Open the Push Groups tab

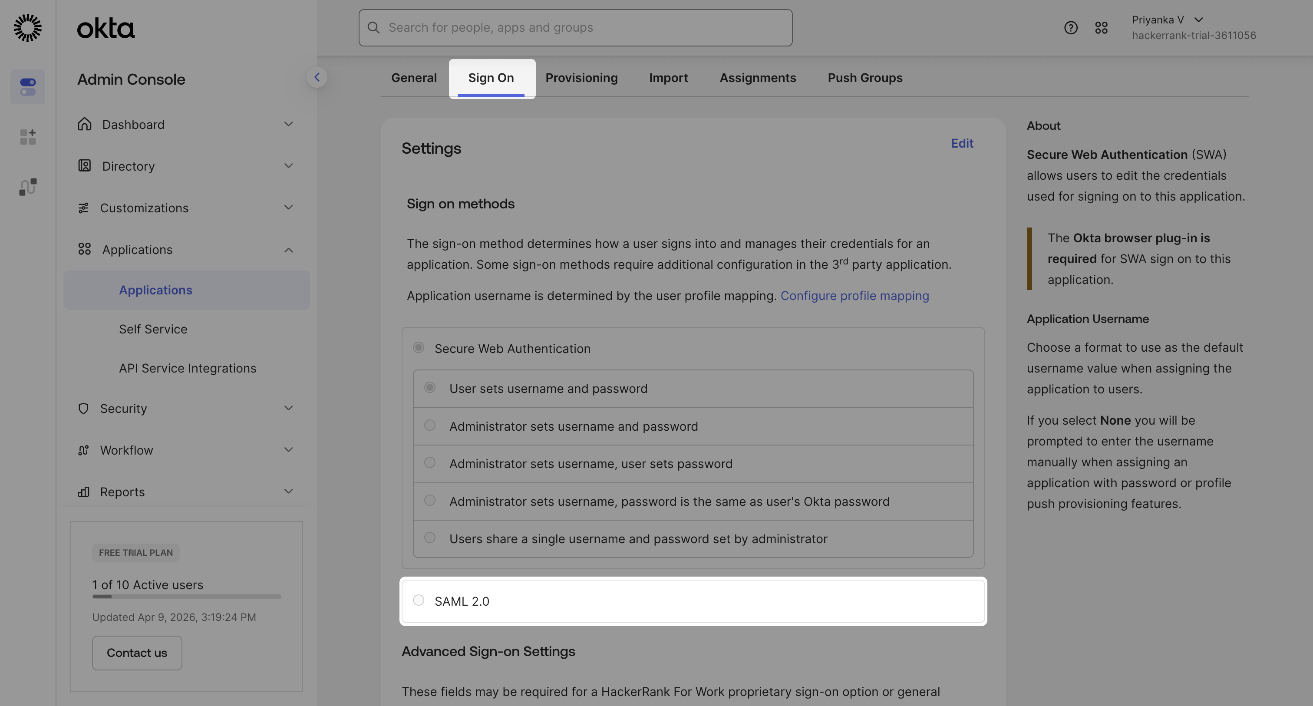coord(864,78)
